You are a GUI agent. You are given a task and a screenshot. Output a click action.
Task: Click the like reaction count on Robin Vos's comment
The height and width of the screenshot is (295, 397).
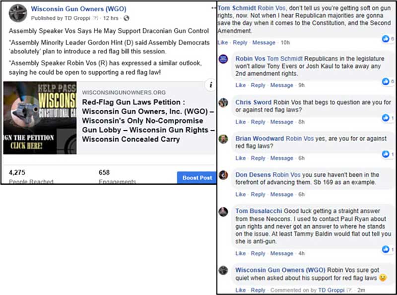pos(388,81)
